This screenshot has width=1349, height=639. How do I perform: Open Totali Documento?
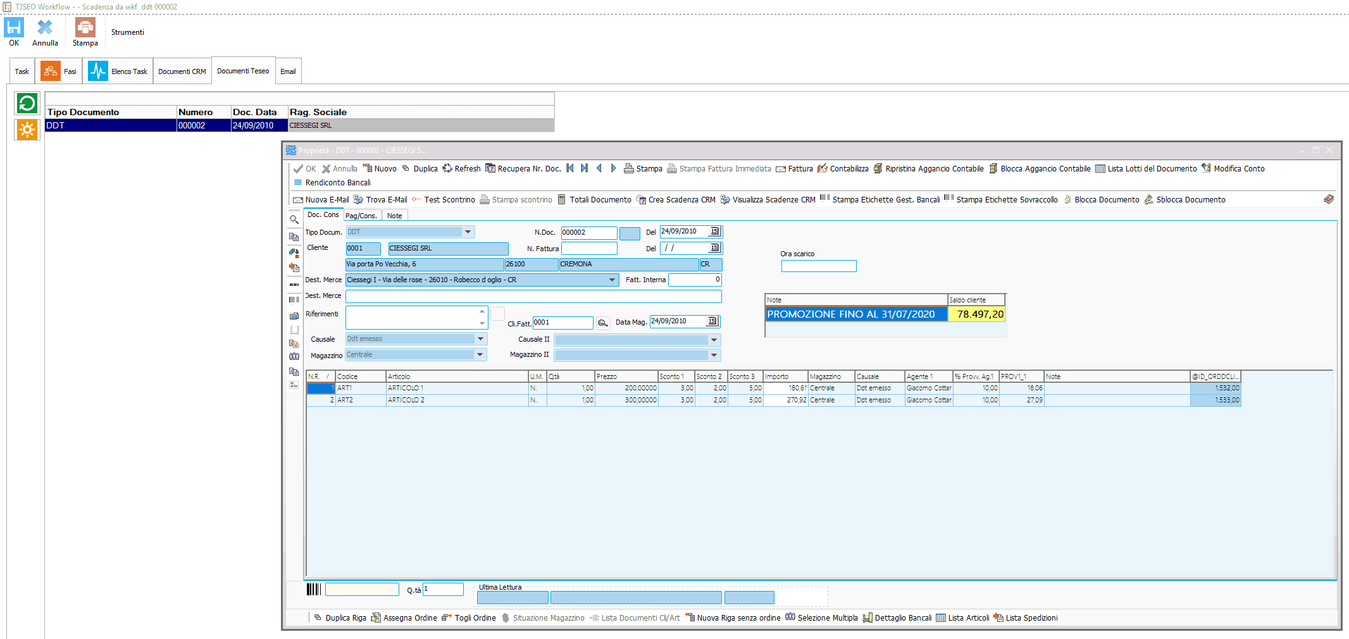[x=594, y=199]
